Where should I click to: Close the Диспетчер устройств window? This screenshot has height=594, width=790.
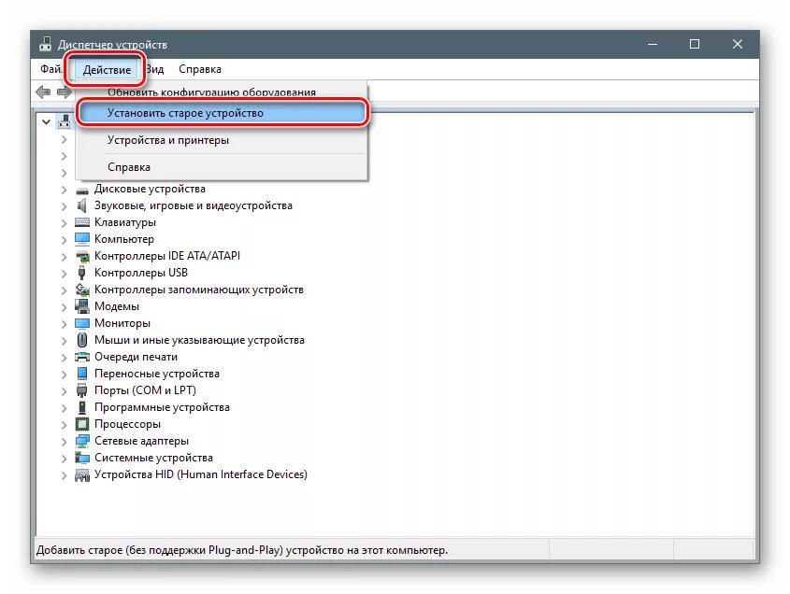(x=737, y=44)
